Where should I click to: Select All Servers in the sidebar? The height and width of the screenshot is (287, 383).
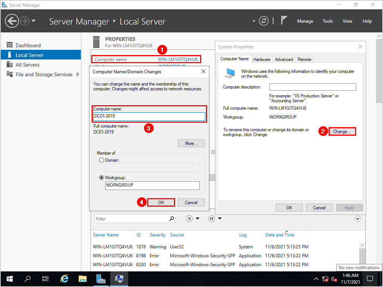click(x=41, y=65)
